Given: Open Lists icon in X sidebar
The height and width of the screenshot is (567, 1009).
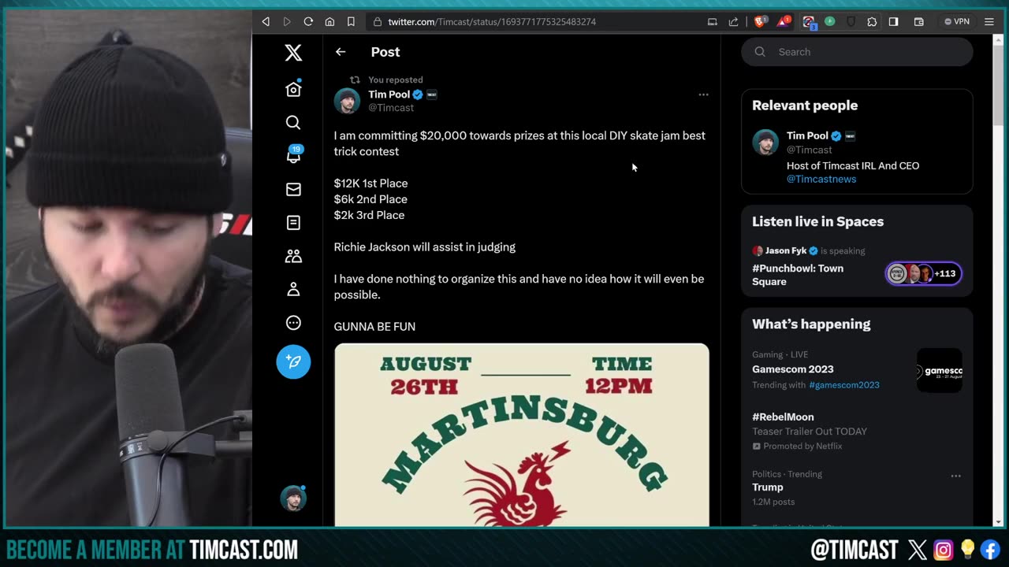Looking at the screenshot, I should click(x=293, y=223).
